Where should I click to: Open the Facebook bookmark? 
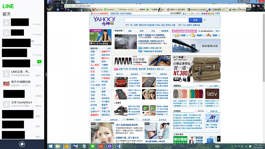86,10
